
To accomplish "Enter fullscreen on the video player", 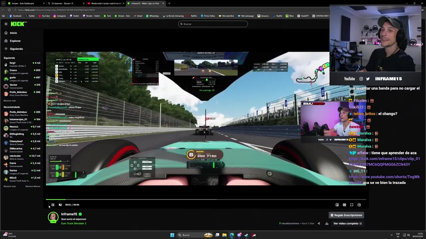I will [x=352, y=205].
